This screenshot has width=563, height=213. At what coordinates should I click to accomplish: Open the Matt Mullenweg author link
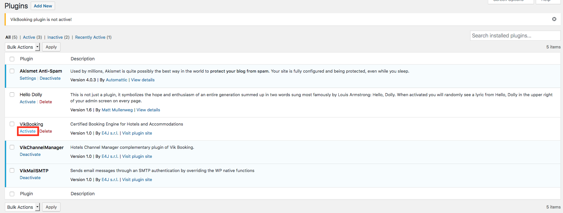tap(117, 110)
